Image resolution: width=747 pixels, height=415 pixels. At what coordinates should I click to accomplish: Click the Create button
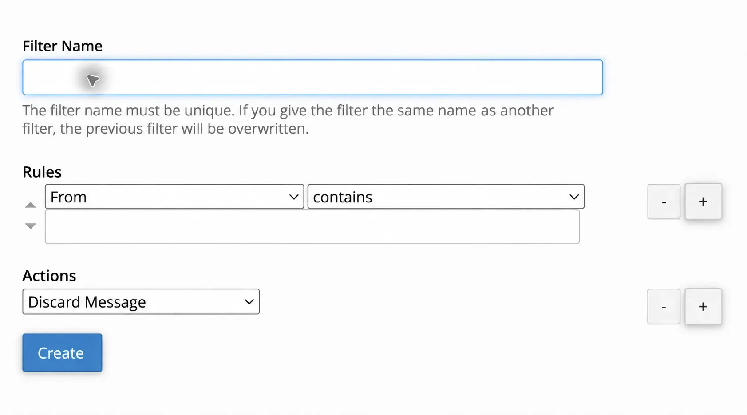(x=62, y=353)
